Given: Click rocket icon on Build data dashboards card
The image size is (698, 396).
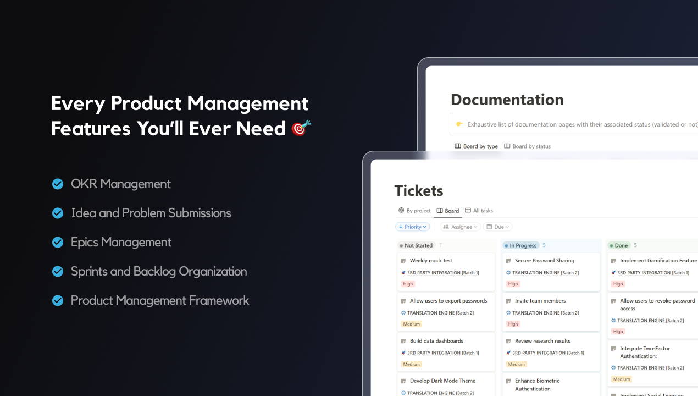Looking at the screenshot, I should coord(403,353).
